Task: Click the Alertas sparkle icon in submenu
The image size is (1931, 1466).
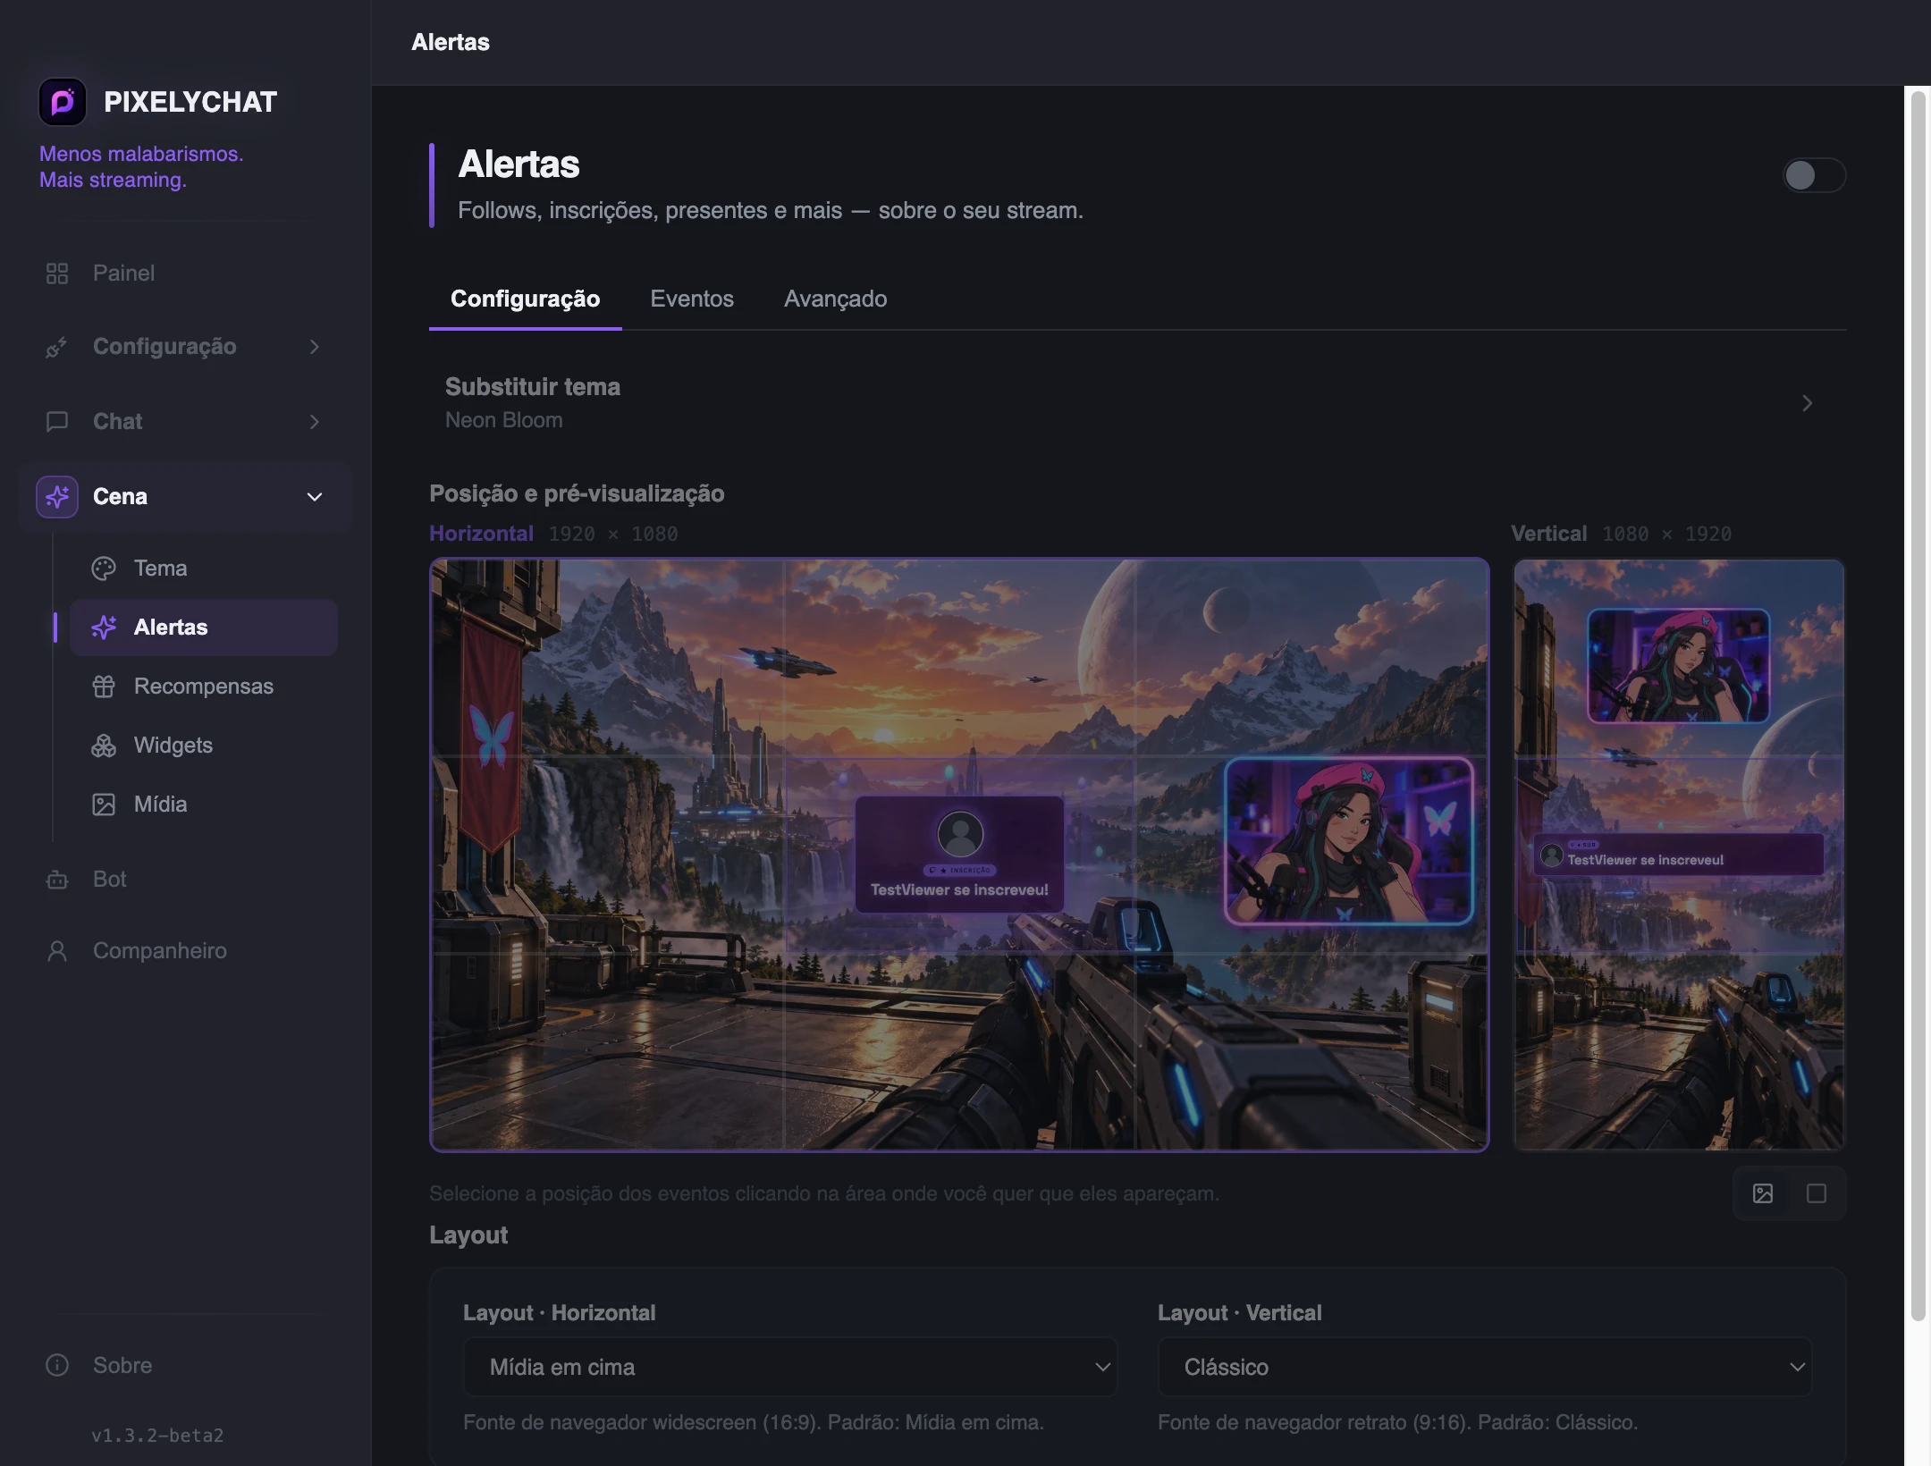Action: pos(104,628)
